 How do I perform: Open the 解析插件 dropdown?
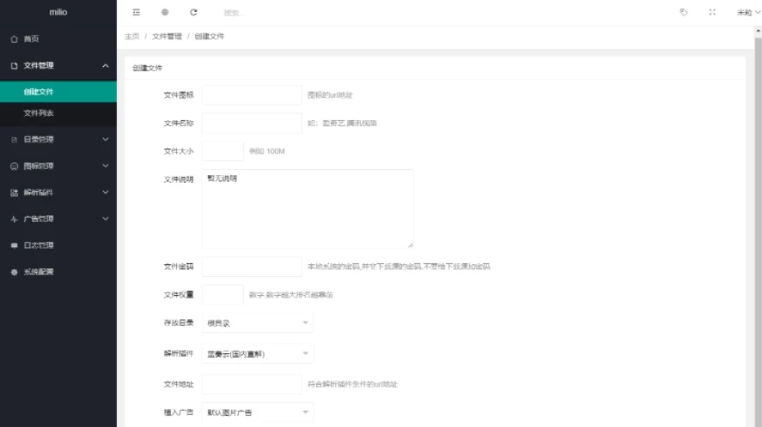257,353
